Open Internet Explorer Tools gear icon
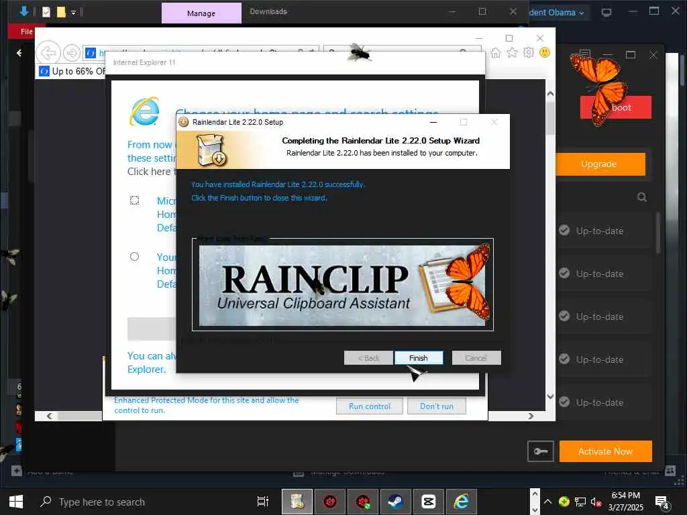The image size is (687, 515). point(529,52)
